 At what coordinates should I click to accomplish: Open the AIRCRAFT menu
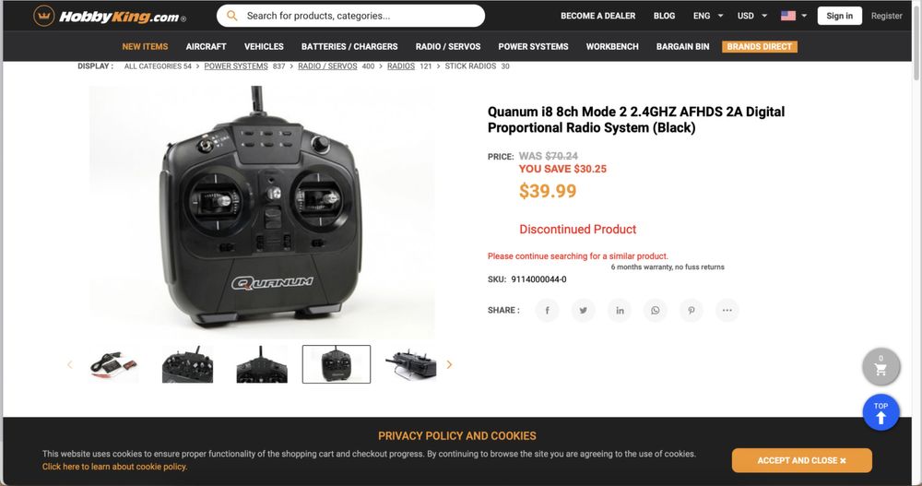[206, 46]
